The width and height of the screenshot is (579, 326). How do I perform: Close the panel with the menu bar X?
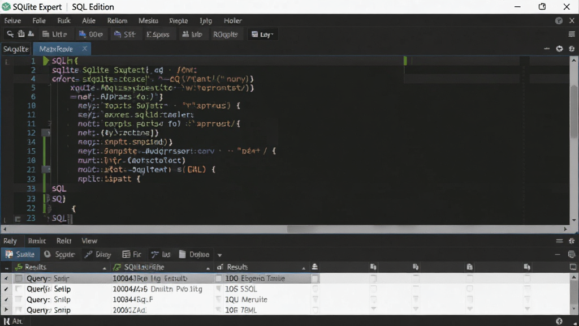[572, 21]
